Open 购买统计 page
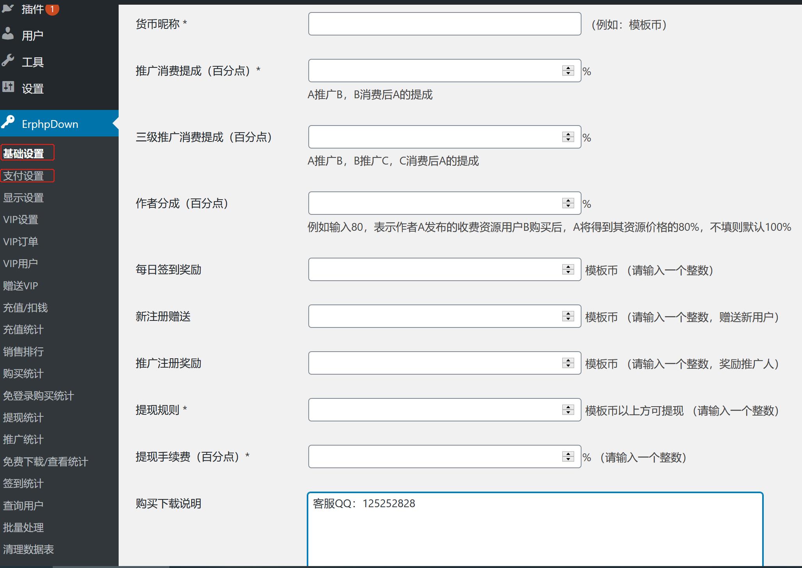Viewport: 802px width, 568px height. [23, 373]
